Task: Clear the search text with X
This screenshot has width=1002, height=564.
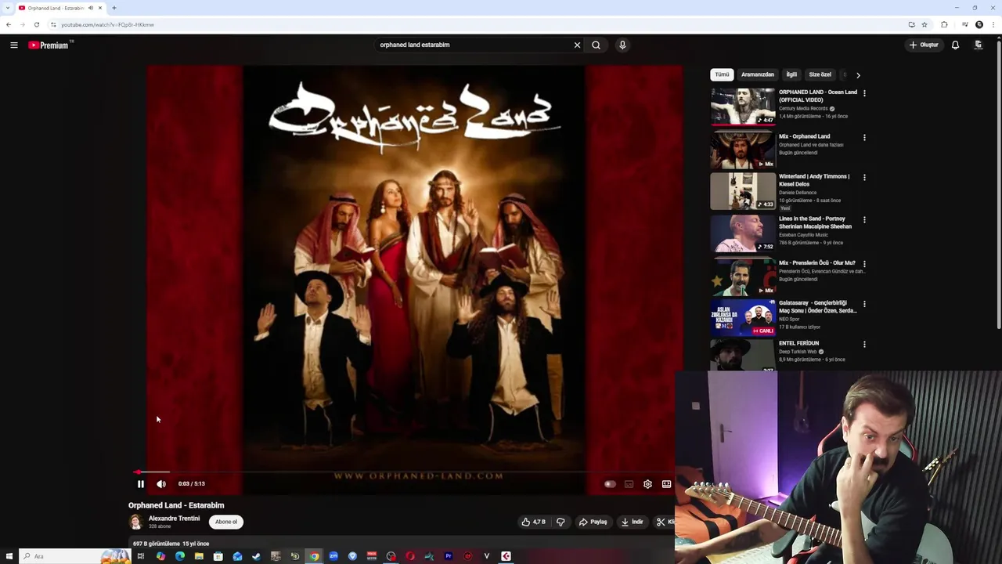Action: click(x=578, y=45)
